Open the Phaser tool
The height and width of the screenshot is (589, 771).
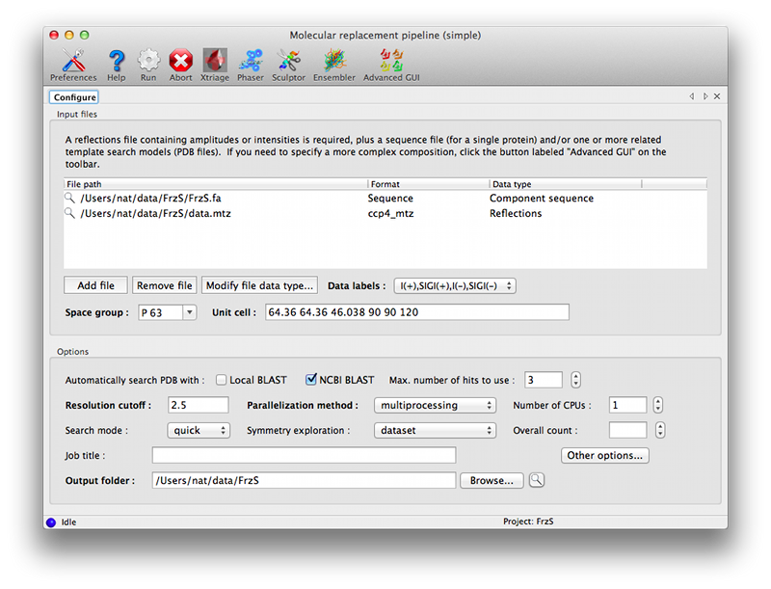click(250, 64)
